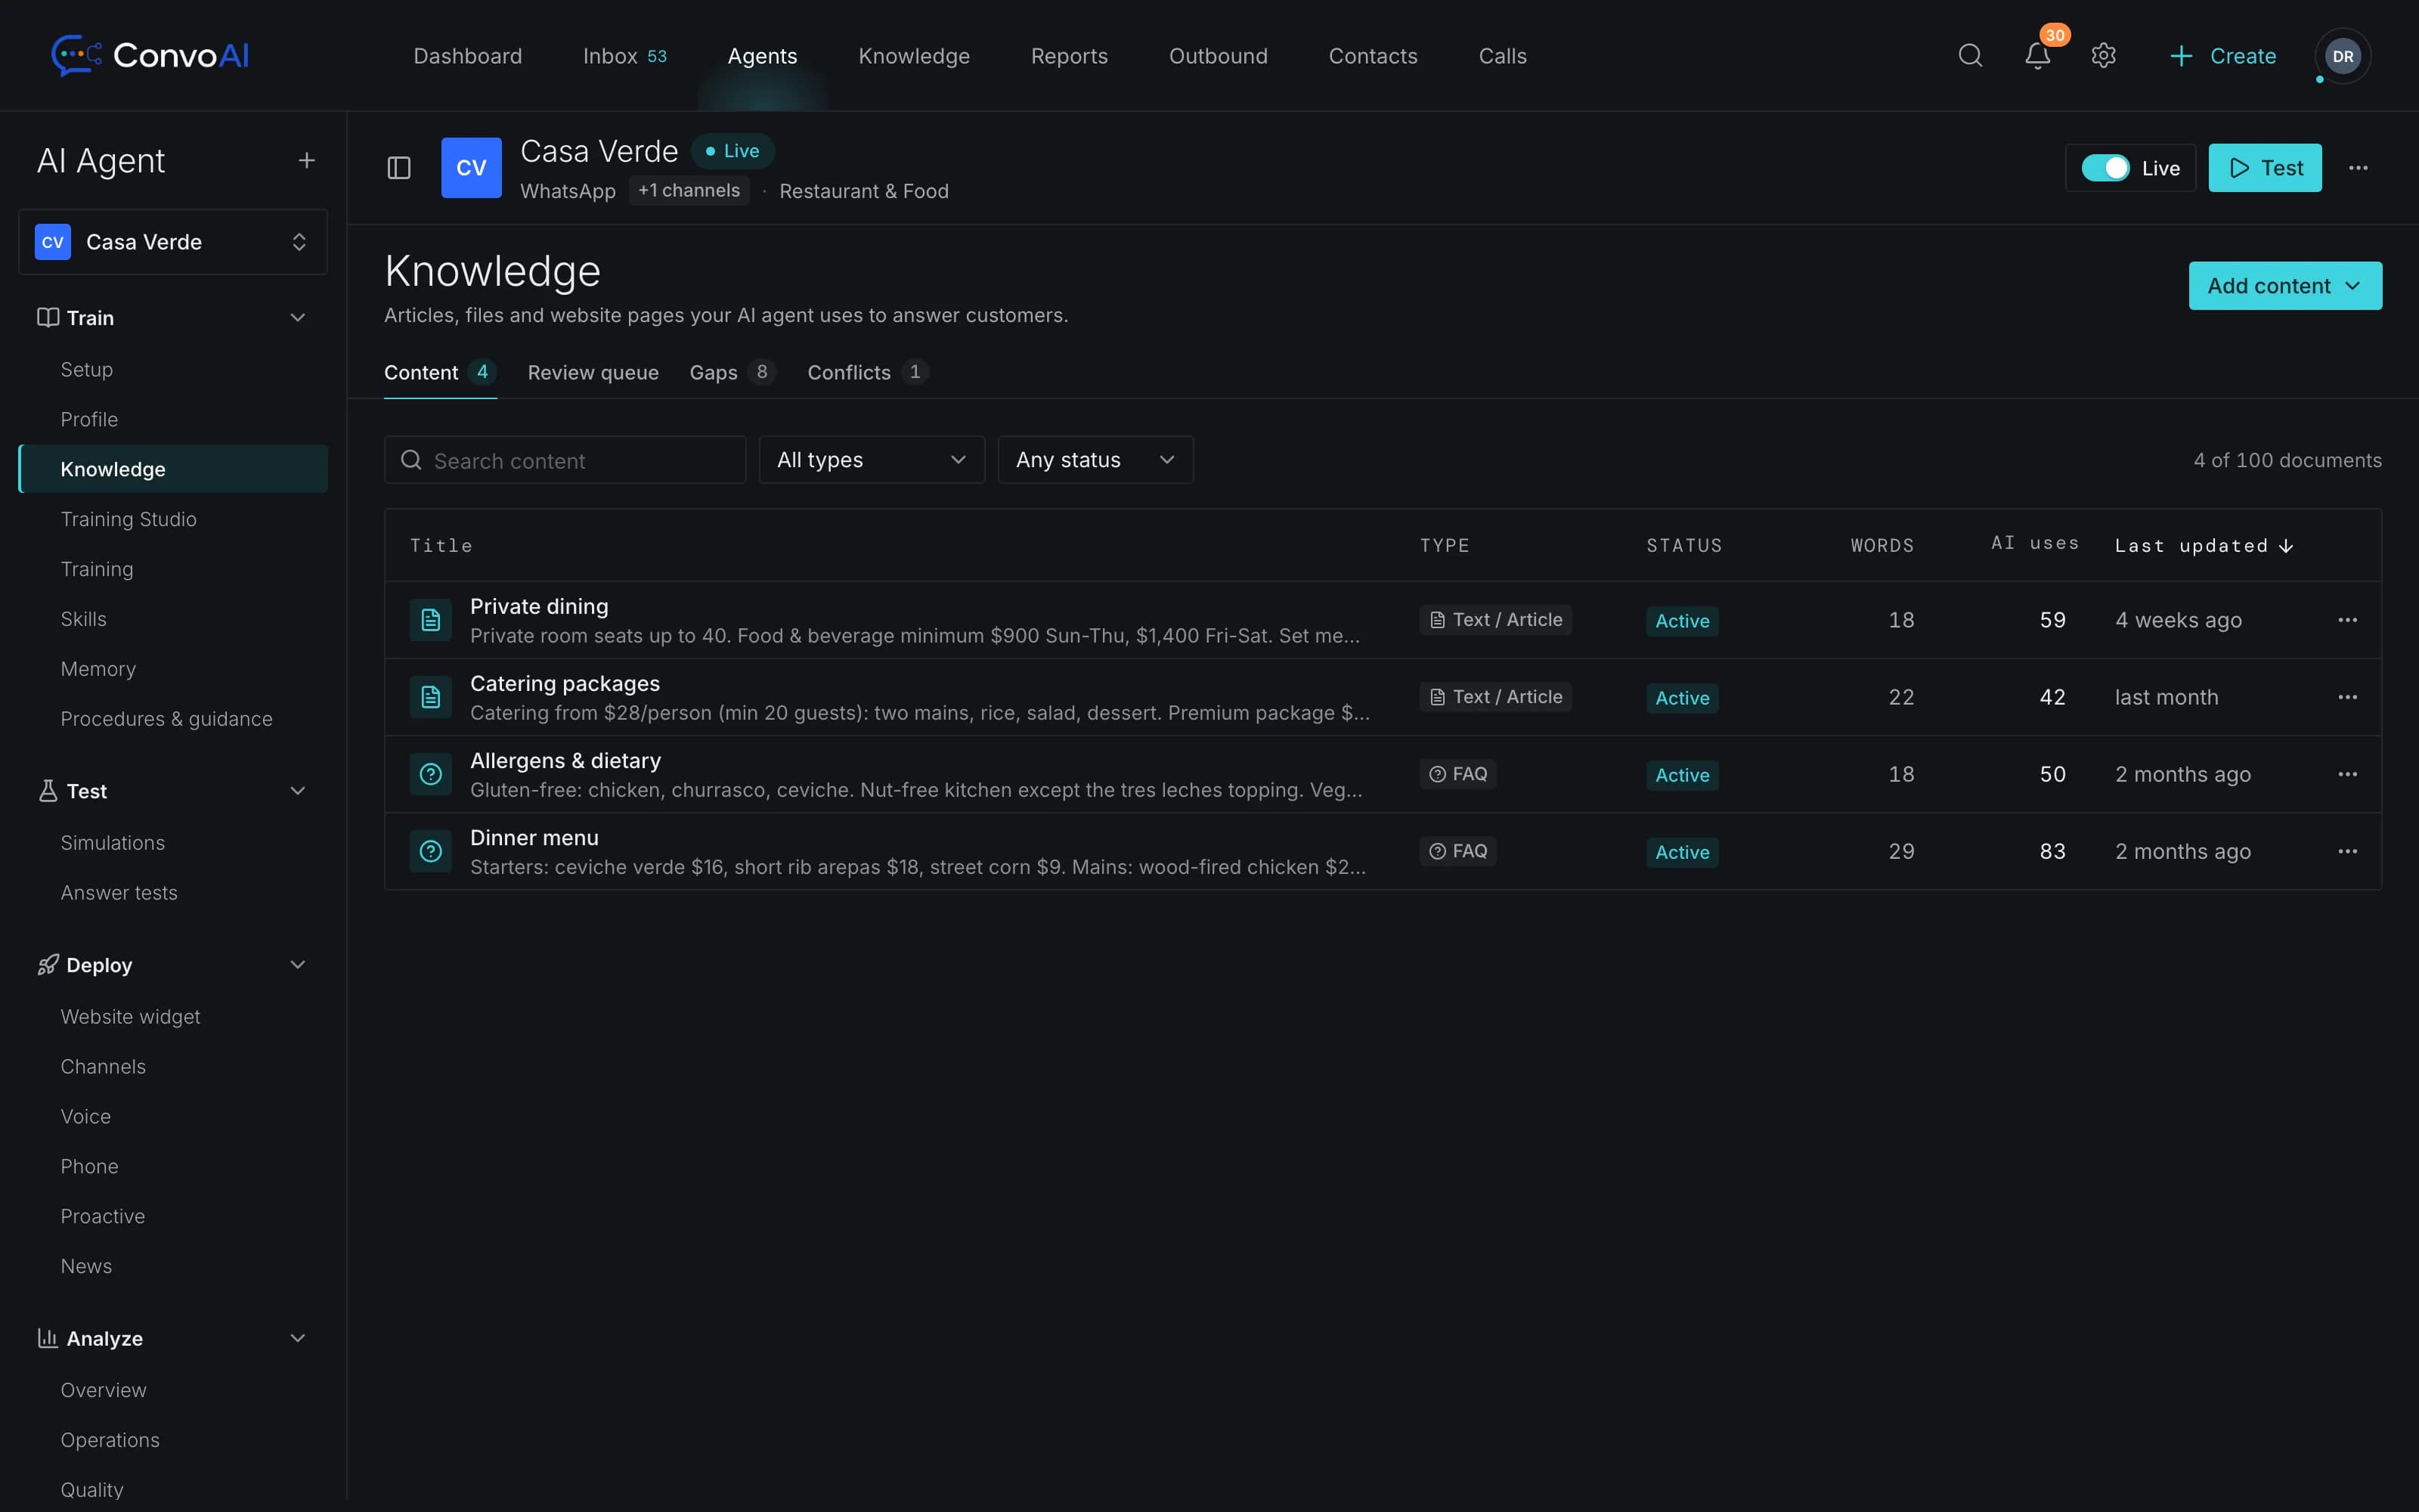
Task: Open the settings gear icon
Action: pyautogui.click(x=2104, y=56)
